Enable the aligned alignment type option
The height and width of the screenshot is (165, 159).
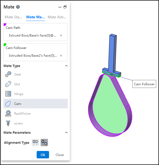(35, 142)
